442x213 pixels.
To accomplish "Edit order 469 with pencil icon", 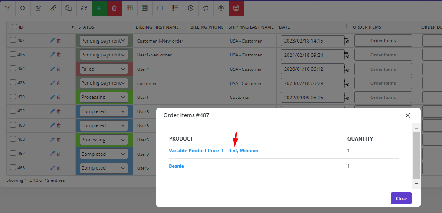I will [x=52, y=125].
